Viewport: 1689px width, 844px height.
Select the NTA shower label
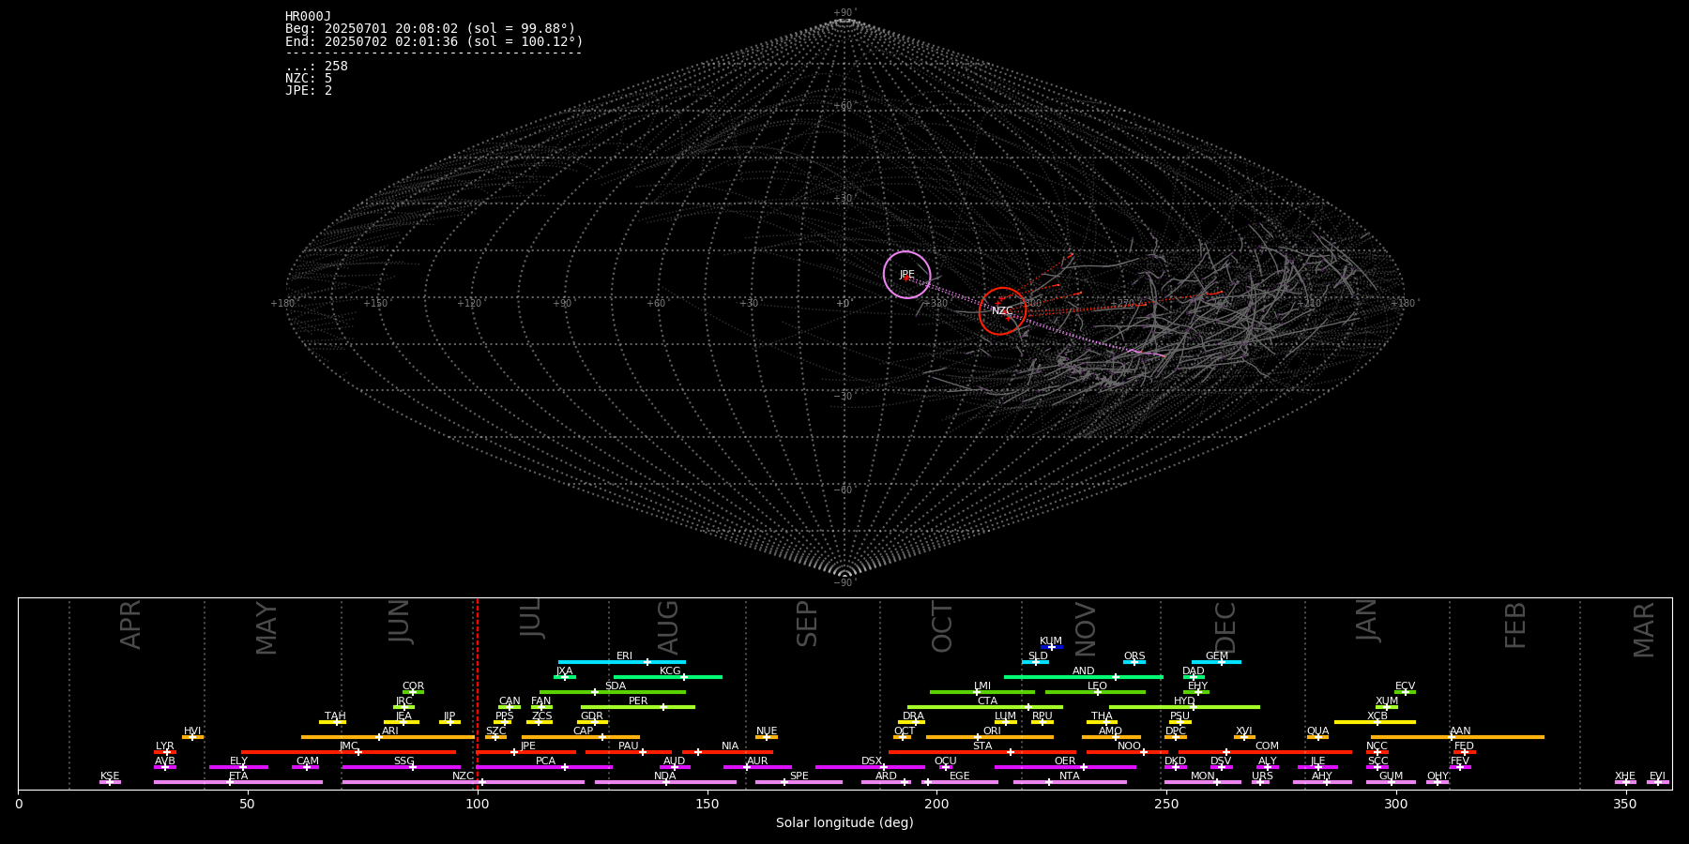point(1070,776)
